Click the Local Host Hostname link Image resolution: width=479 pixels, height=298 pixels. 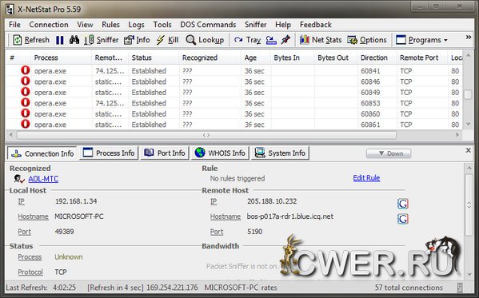tap(33, 217)
